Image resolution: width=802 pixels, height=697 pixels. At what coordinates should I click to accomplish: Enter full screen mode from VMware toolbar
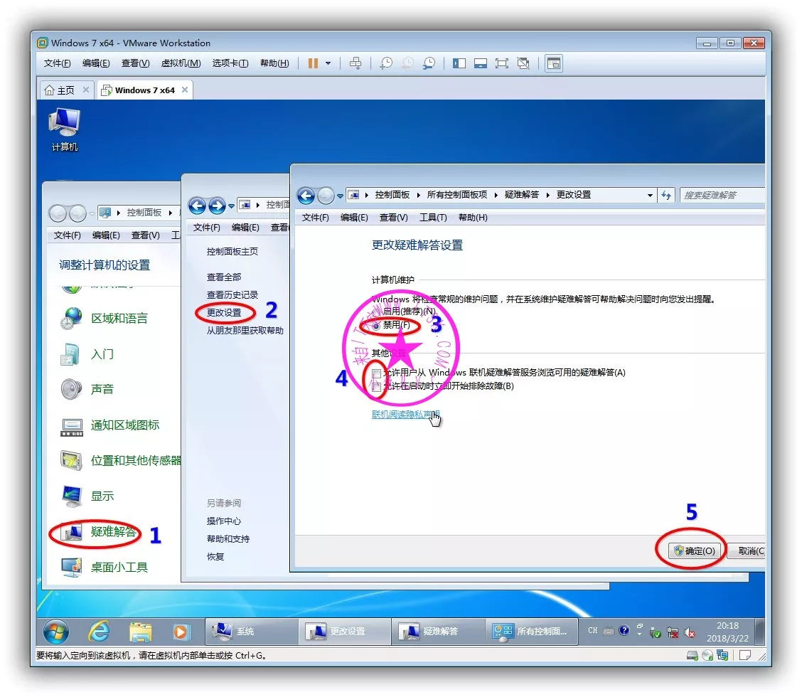click(501, 63)
